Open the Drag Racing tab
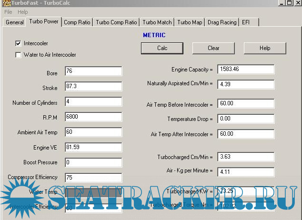The width and height of the screenshot is (302, 220). (x=222, y=22)
